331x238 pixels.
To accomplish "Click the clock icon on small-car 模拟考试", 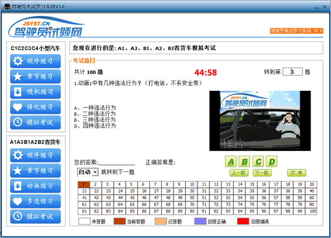I will pyautogui.click(x=17, y=122).
